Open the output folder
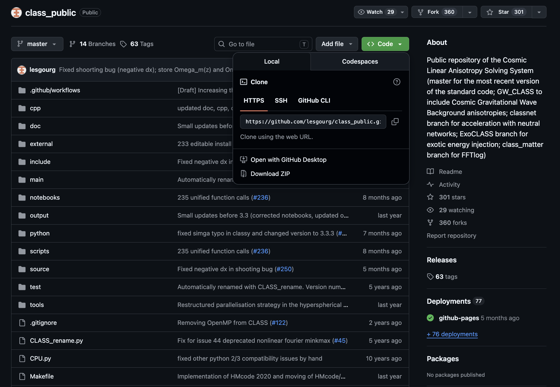560x387 pixels. [39, 215]
